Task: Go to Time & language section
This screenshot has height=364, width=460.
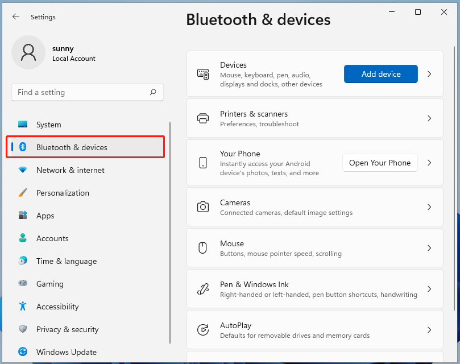Action: pos(67,261)
